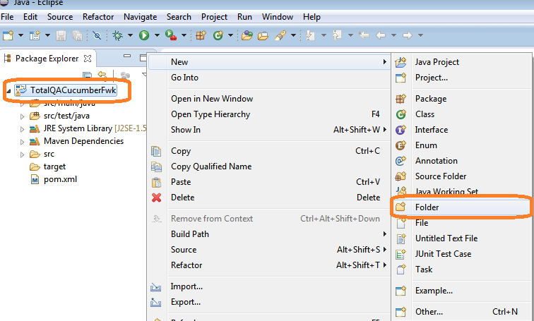The image size is (534, 321).
Task: Open New Java Class dropdown arrow
Action: 230,35
